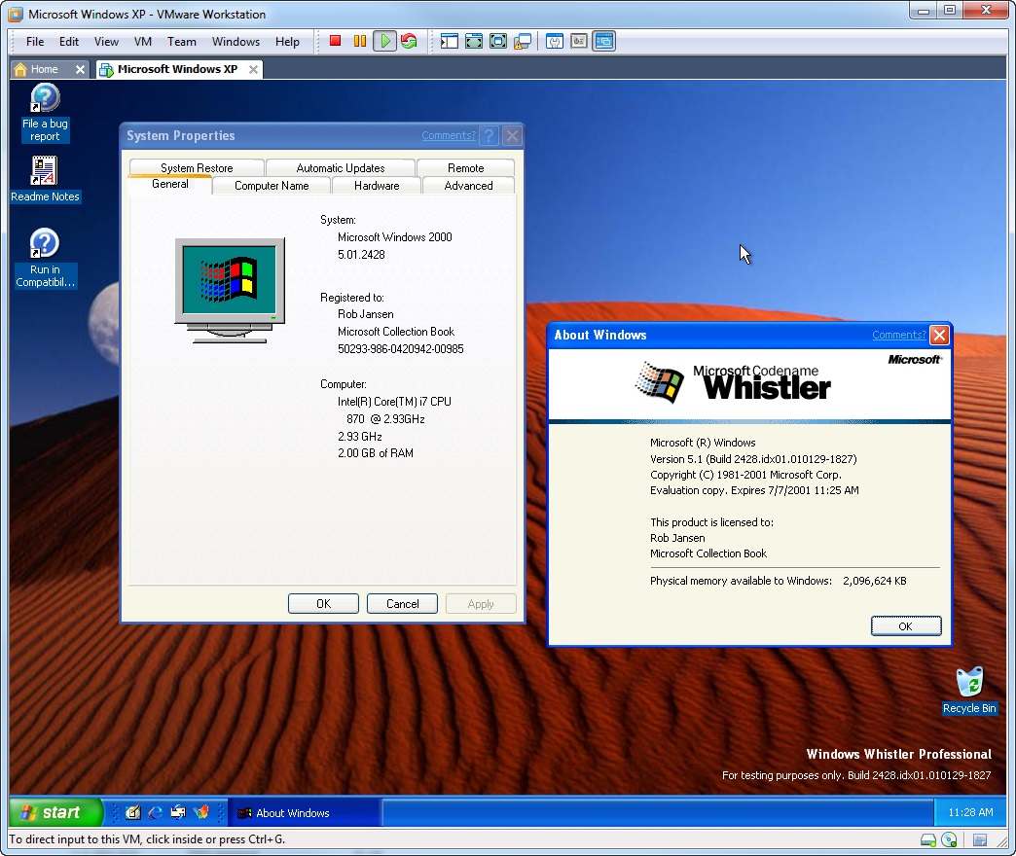
Task: Open the VMware Windows menu
Action: pyautogui.click(x=236, y=42)
